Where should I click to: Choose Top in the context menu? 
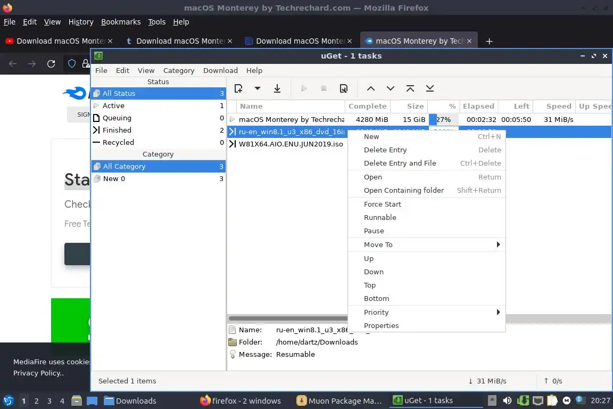tap(427, 285)
